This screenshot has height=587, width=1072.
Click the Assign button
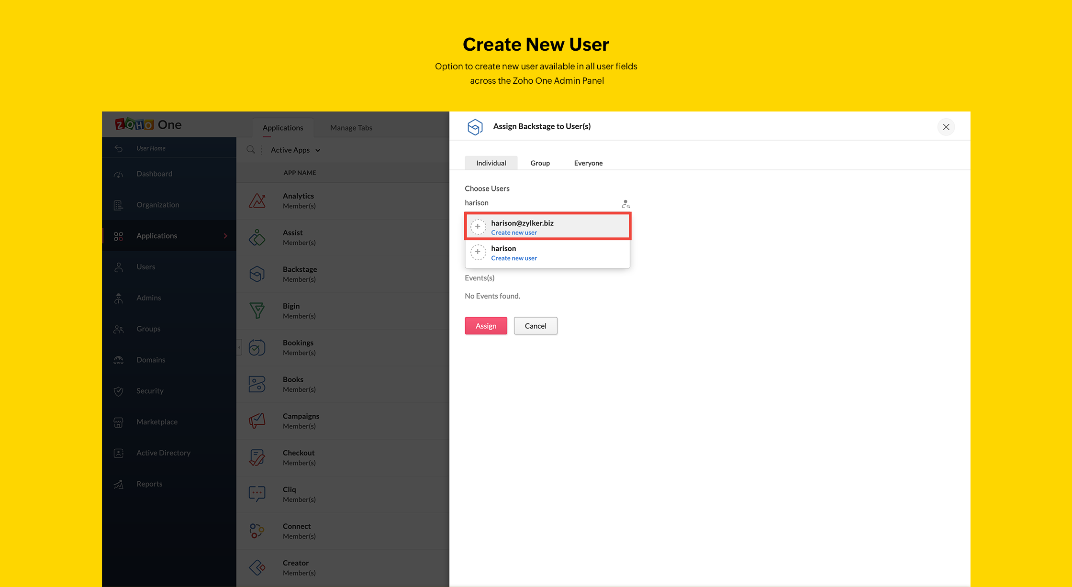click(485, 325)
